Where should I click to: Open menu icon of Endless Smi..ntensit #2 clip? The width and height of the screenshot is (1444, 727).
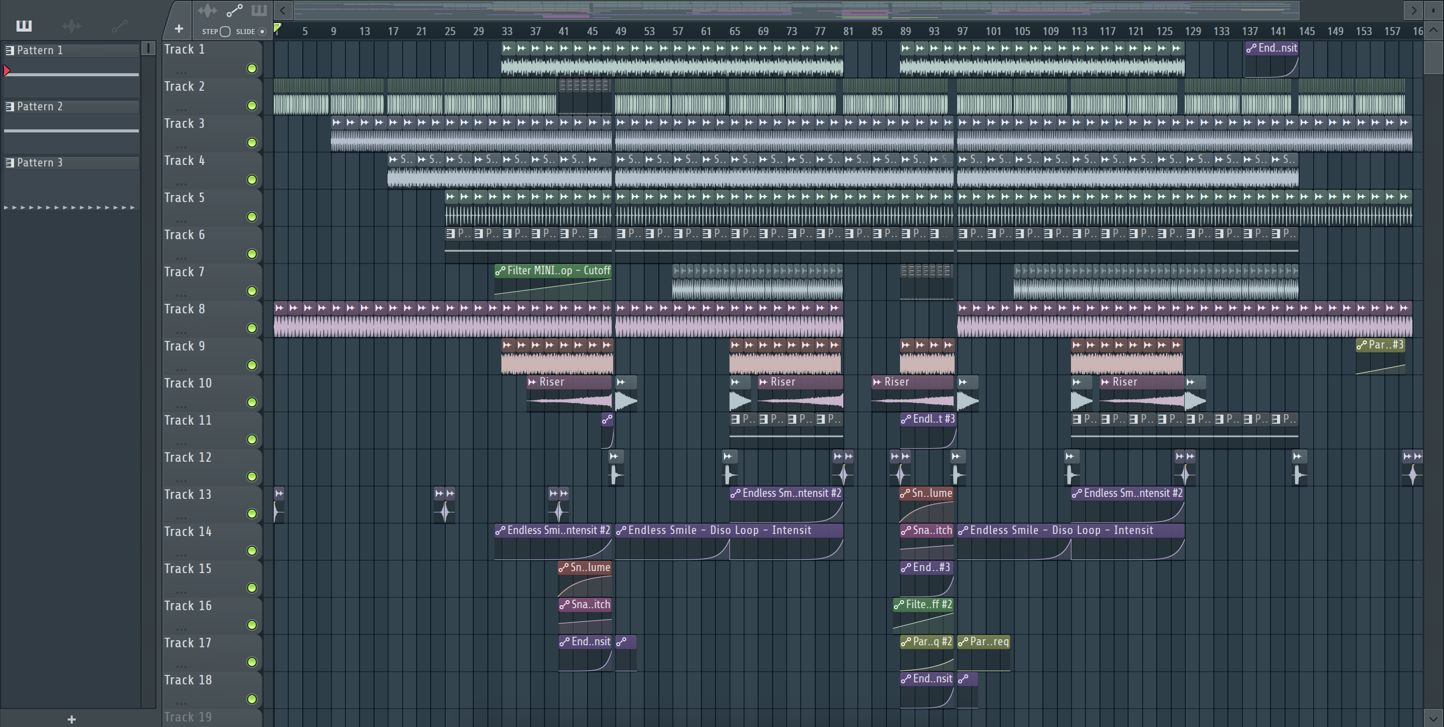500,530
